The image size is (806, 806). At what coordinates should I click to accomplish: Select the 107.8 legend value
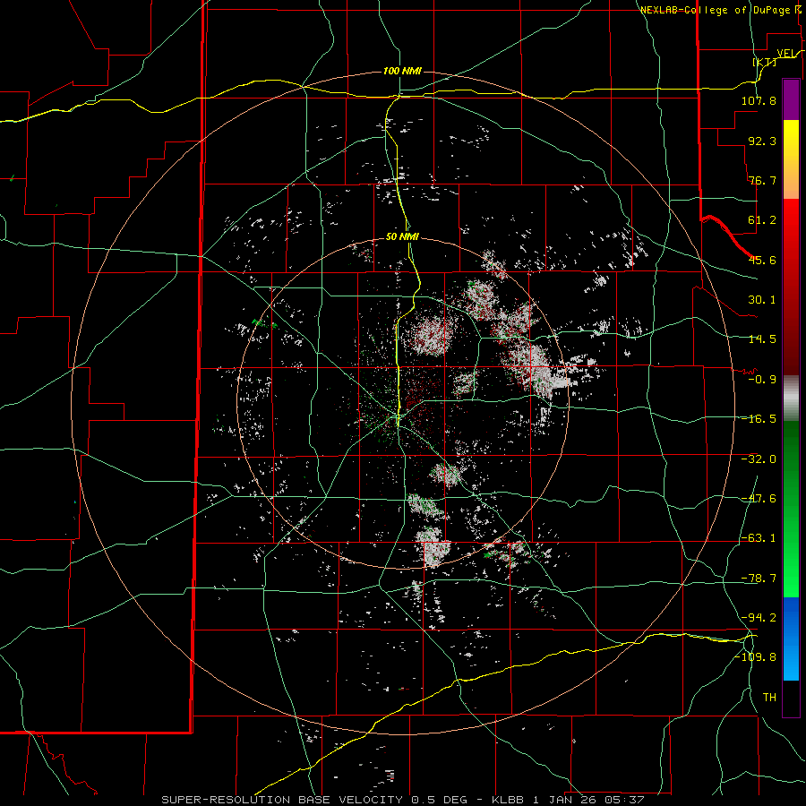coord(759,100)
